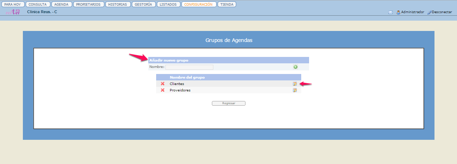Click the velVet logo
457x164 pixels.
pos(13,12)
